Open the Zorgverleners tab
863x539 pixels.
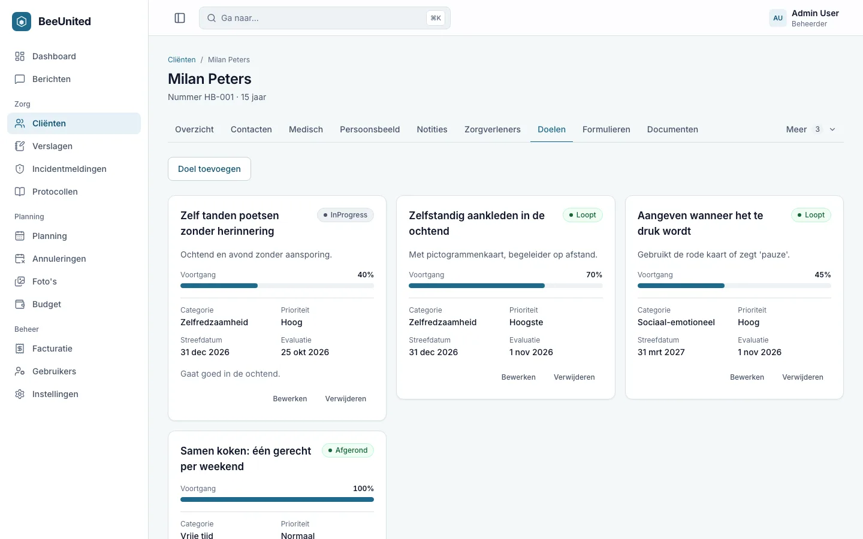[493, 129]
